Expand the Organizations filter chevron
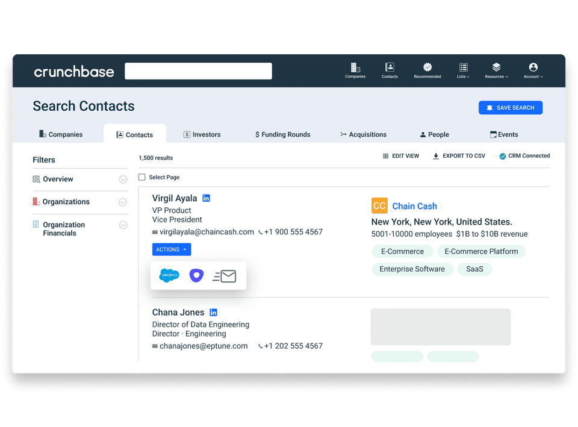Screen dimensions: 578x427 [x=123, y=202]
